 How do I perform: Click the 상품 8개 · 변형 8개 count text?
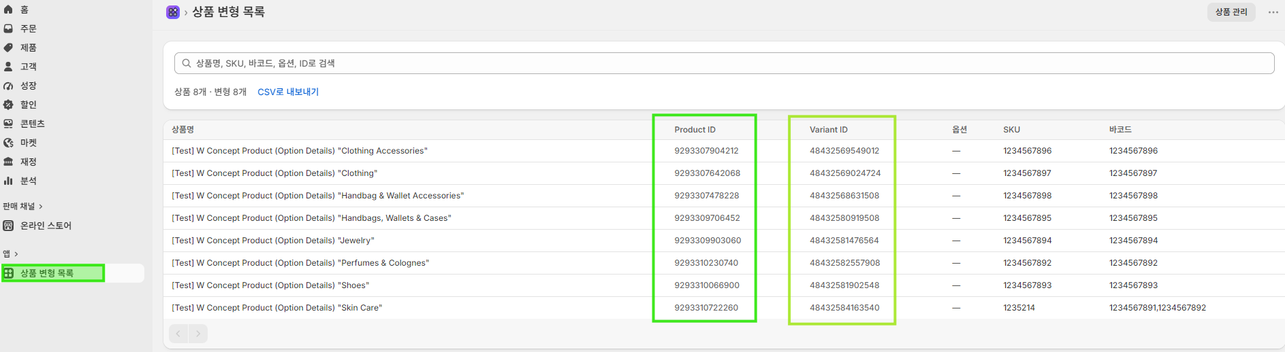coord(210,92)
